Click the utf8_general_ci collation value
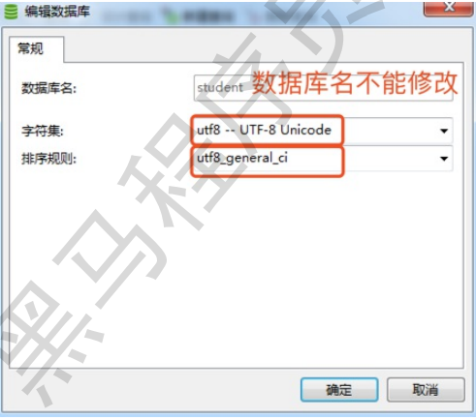Image resolution: width=476 pixels, height=420 pixels. (x=242, y=158)
